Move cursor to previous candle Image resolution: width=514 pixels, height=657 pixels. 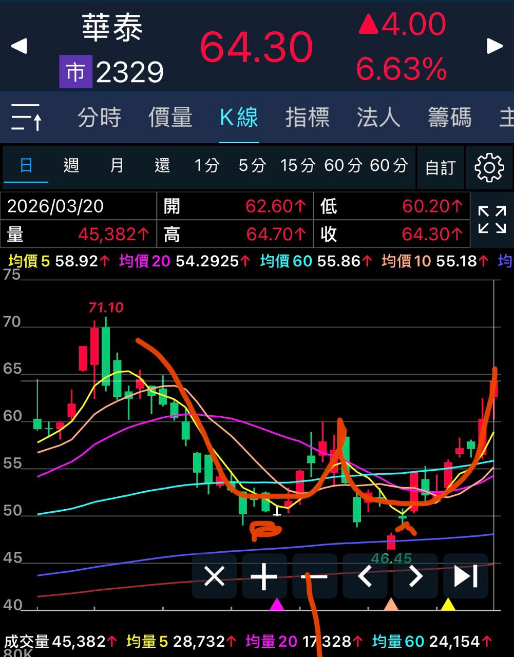tap(365, 576)
